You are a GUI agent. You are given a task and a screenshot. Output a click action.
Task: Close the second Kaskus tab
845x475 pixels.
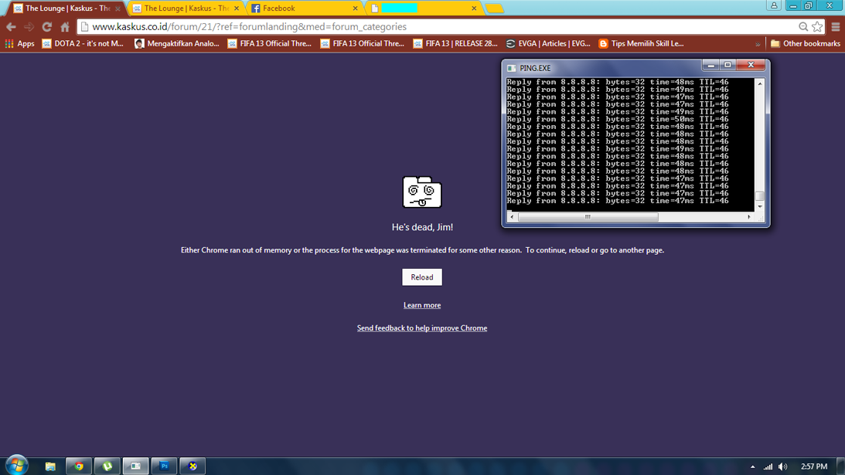[x=237, y=8]
